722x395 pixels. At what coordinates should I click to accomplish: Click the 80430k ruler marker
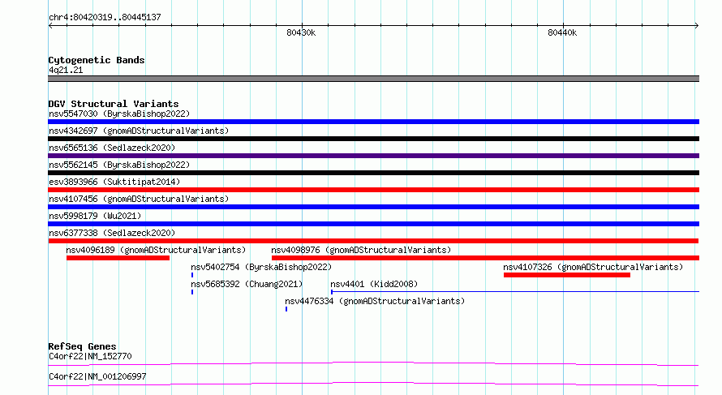[x=301, y=32]
